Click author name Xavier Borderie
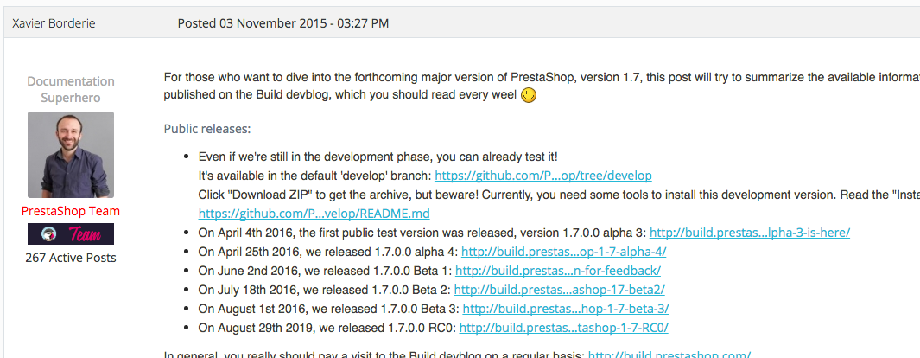Viewport: 920px width, 358px height. point(55,22)
